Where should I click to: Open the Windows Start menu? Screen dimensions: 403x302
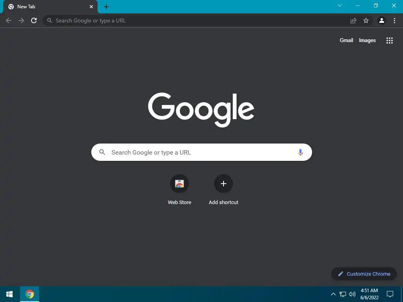[9, 294]
